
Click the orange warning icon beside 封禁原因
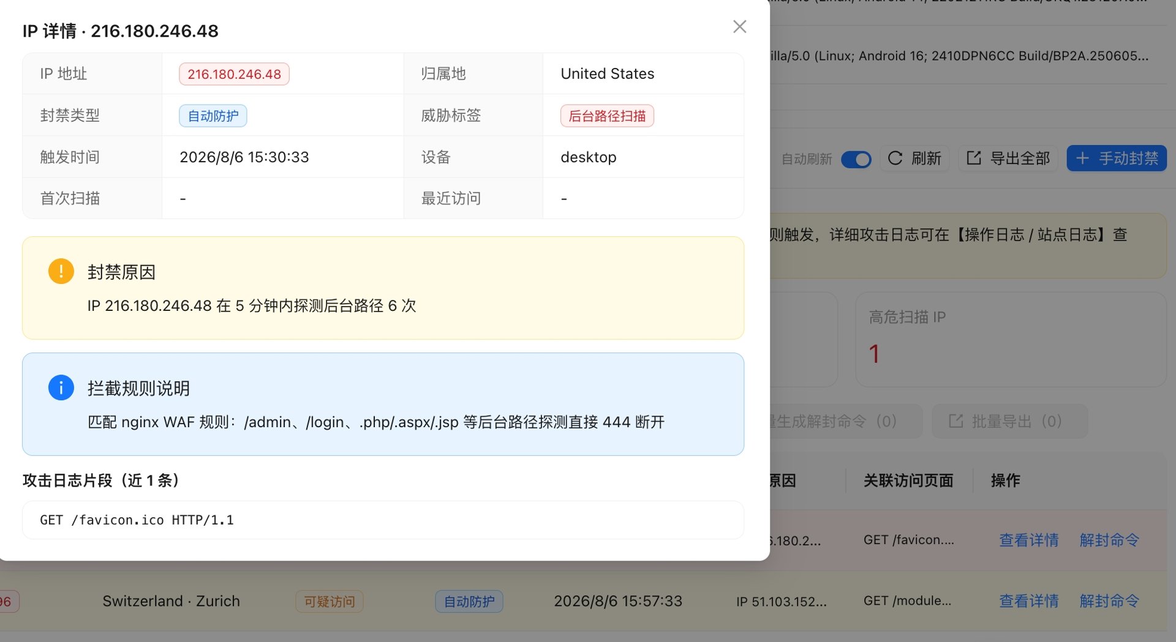pyautogui.click(x=61, y=271)
